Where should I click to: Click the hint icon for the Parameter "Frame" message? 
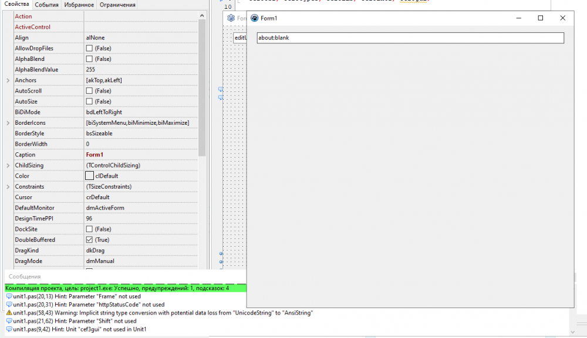9,296
